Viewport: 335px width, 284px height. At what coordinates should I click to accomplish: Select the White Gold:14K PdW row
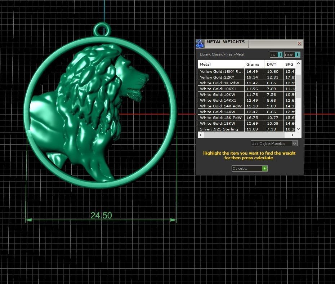(x=247, y=106)
